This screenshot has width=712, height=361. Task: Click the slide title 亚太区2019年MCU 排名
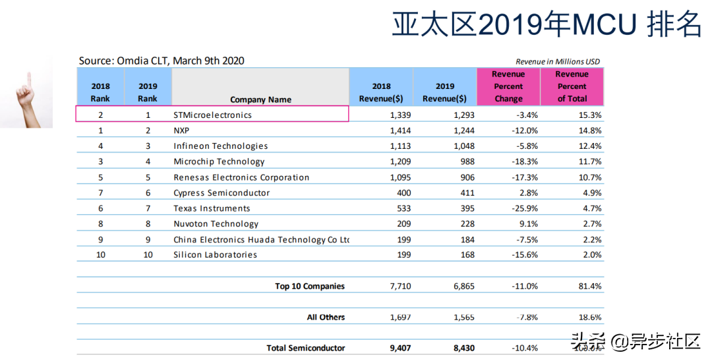tap(547, 24)
